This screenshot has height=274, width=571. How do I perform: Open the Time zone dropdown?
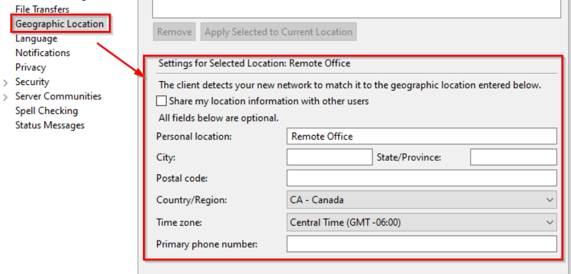coord(421,223)
